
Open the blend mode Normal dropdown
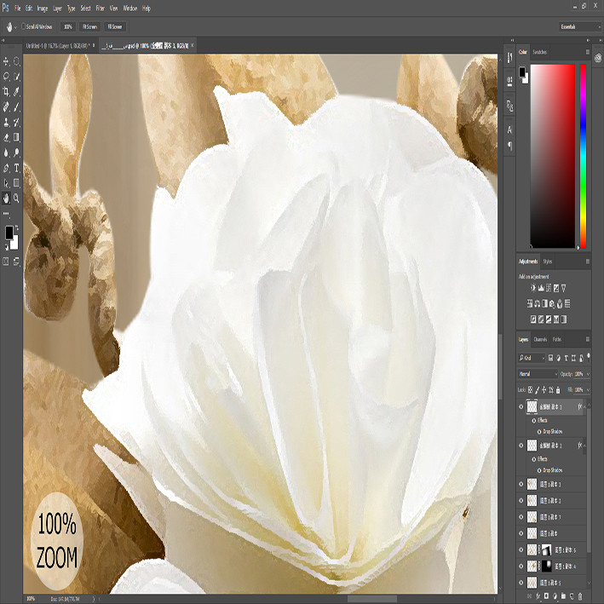tap(538, 374)
